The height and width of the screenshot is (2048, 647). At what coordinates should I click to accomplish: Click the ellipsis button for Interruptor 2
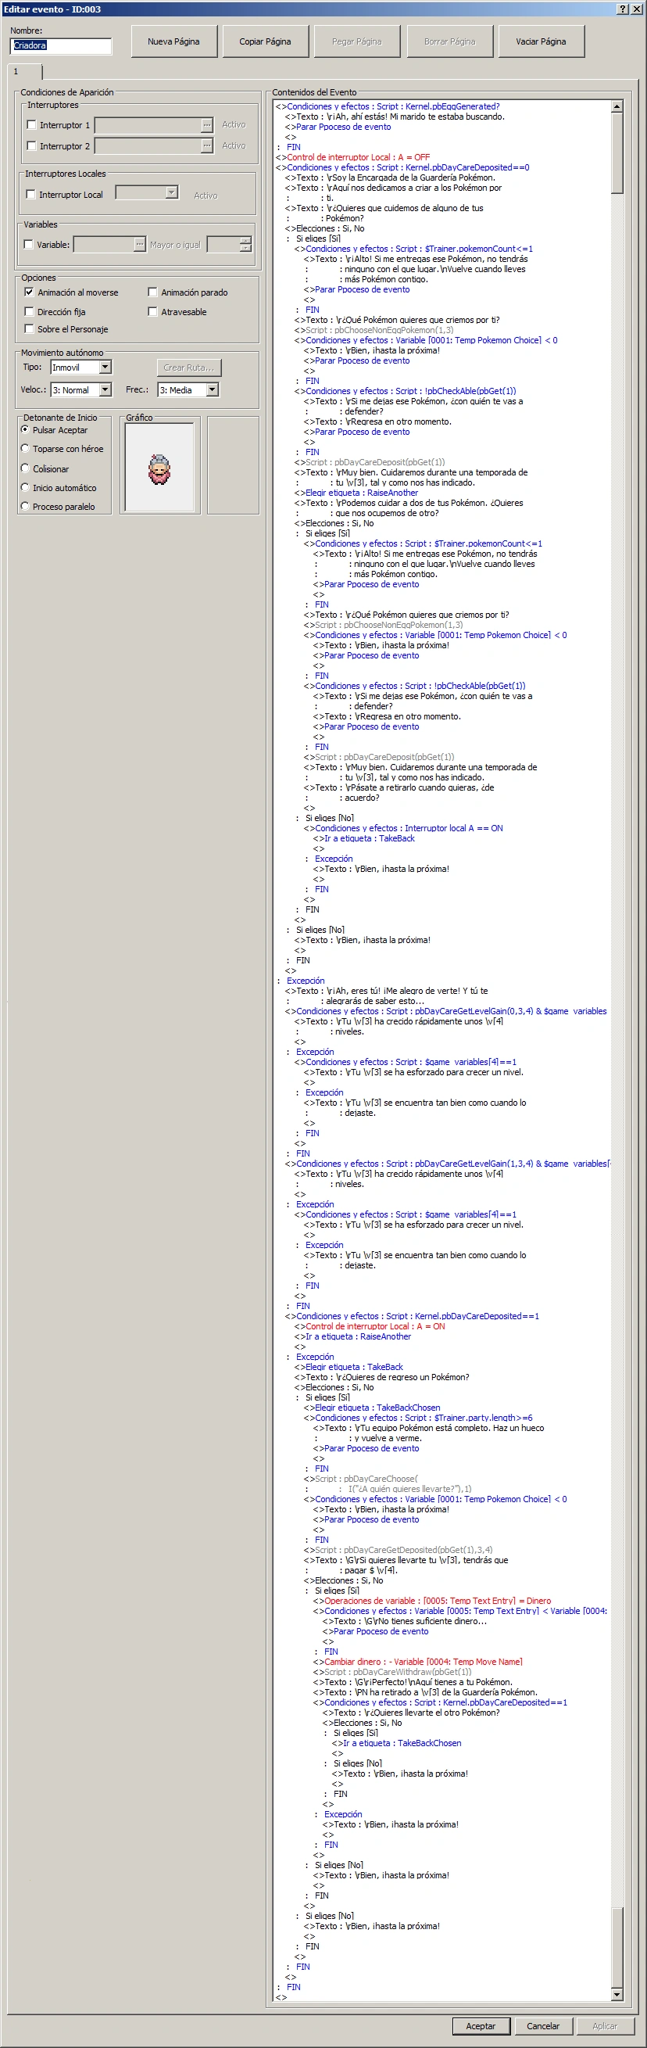[206, 145]
